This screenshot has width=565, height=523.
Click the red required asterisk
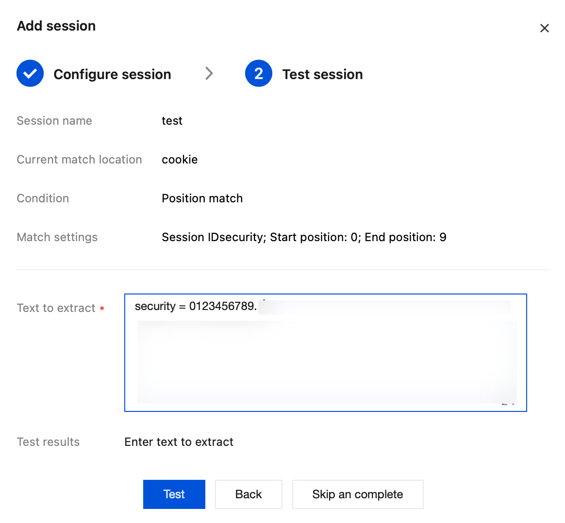tap(102, 309)
